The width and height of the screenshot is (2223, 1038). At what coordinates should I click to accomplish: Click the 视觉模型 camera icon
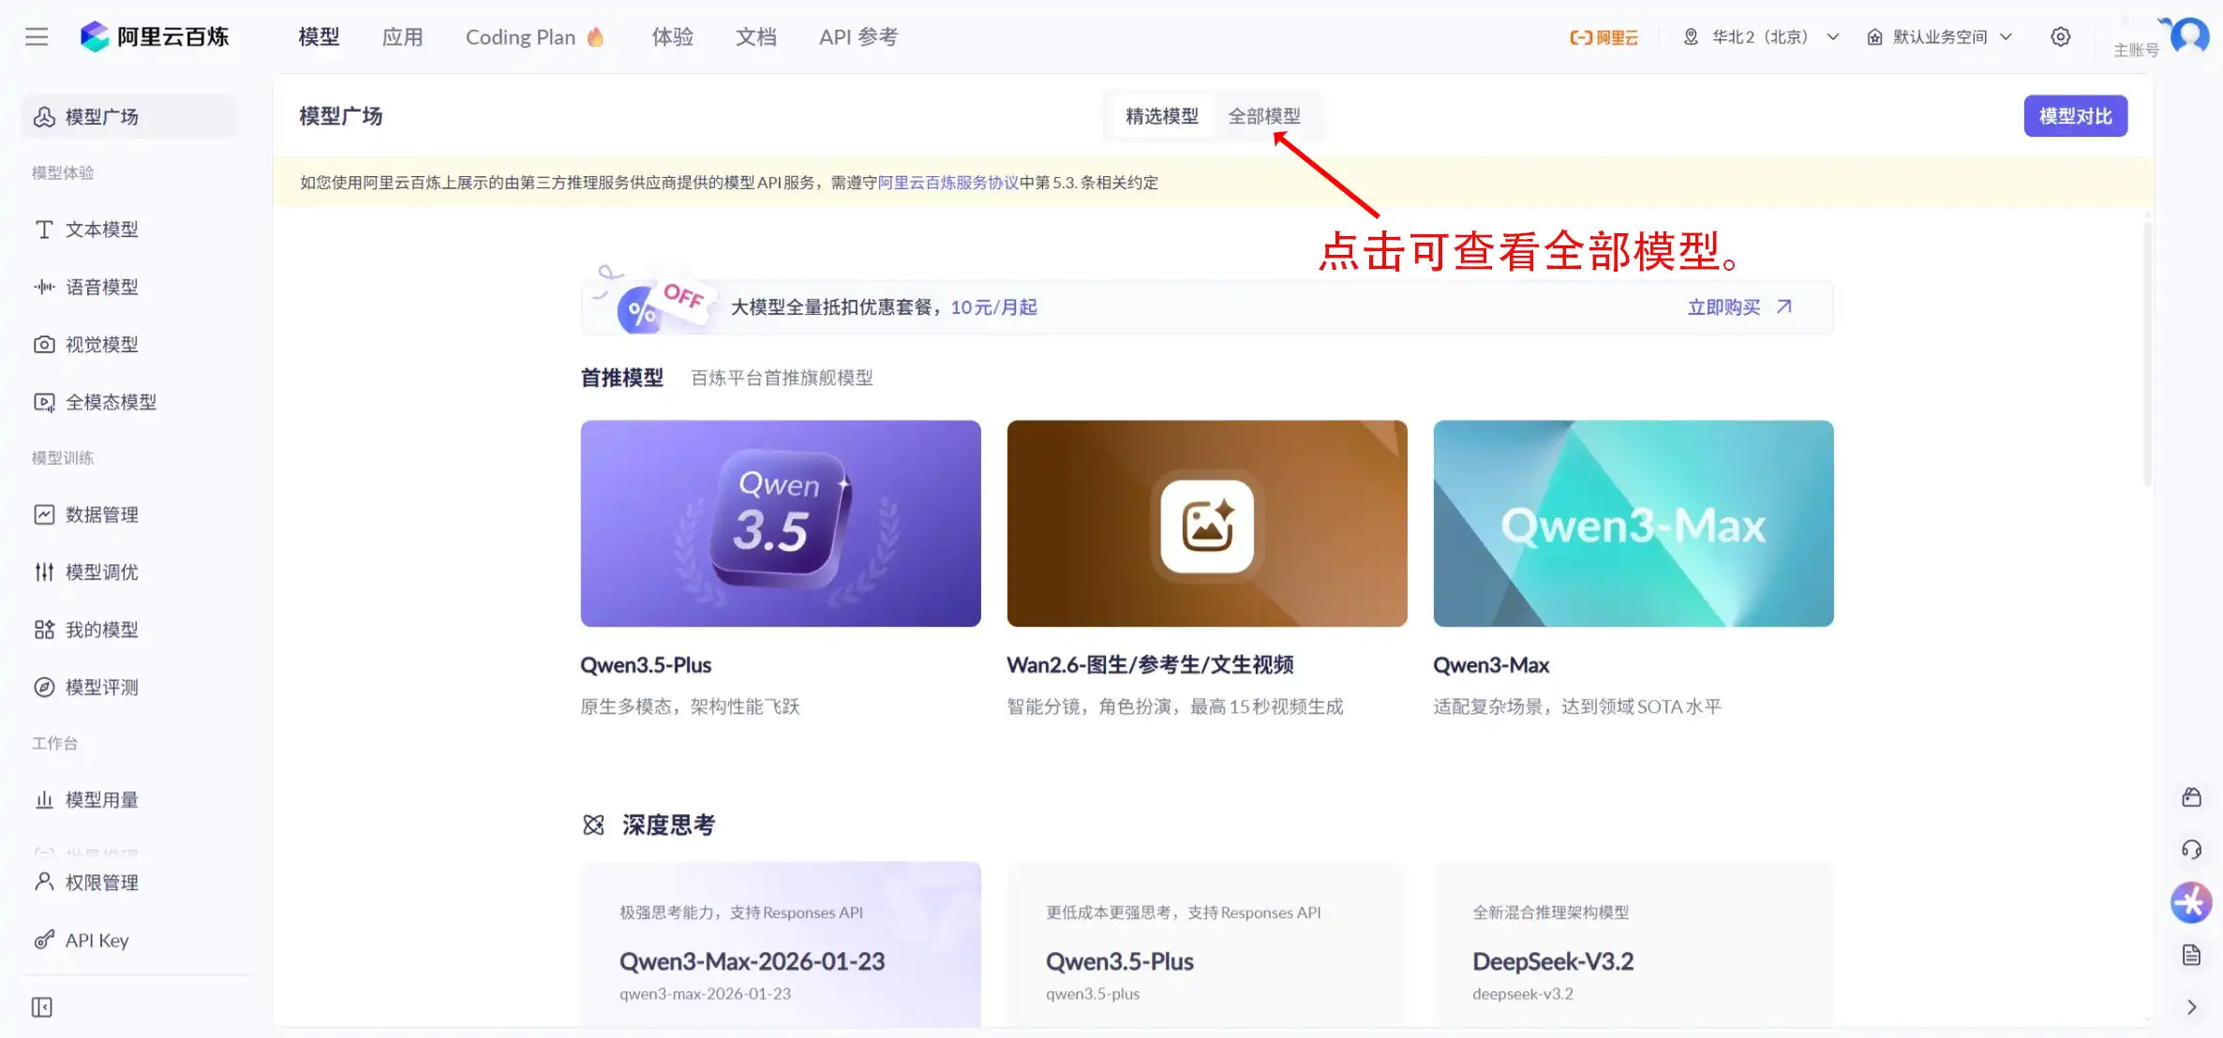tap(44, 345)
